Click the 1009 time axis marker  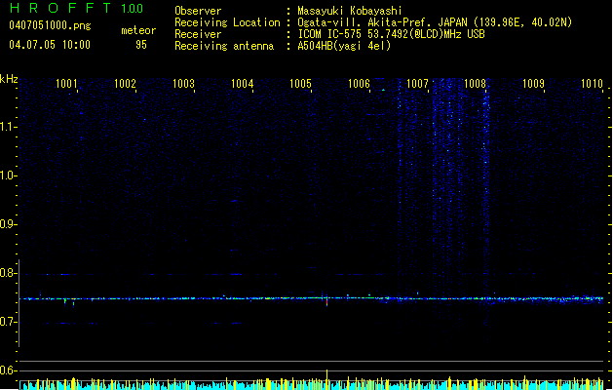(533, 83)
